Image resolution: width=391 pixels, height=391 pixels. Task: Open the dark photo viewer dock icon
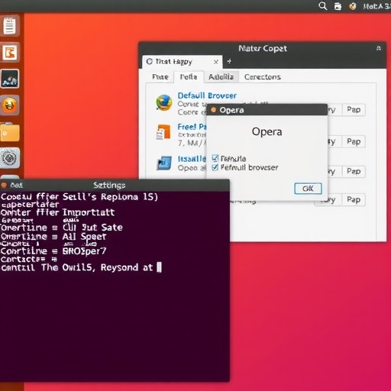pyautogui.click(x=10, y=79)
